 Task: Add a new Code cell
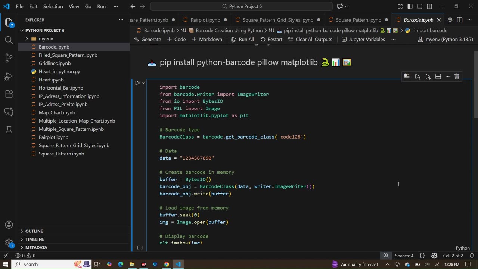pos(176,39)
